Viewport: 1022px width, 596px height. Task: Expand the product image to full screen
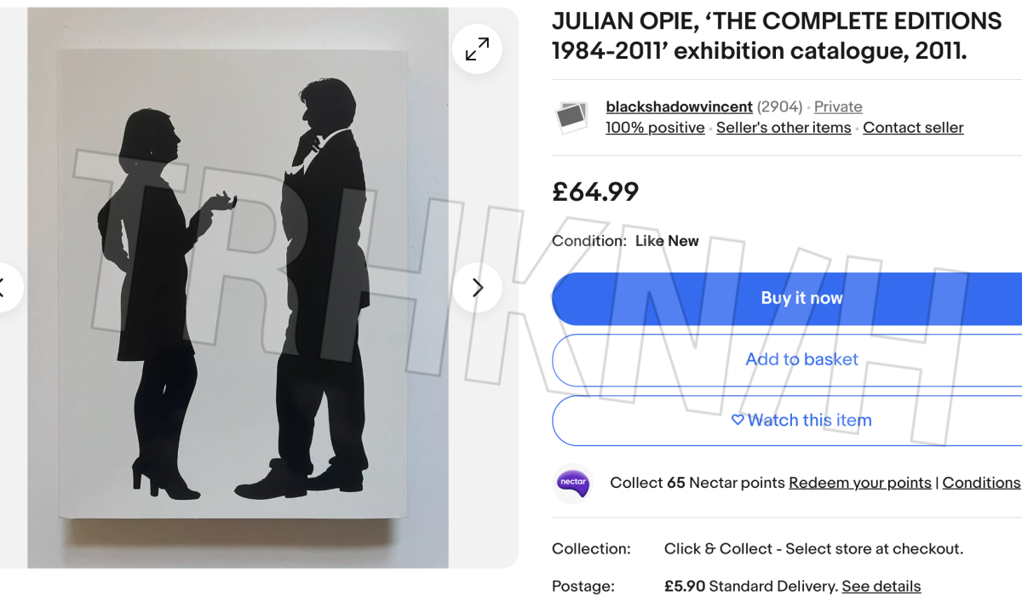(477, 49)
